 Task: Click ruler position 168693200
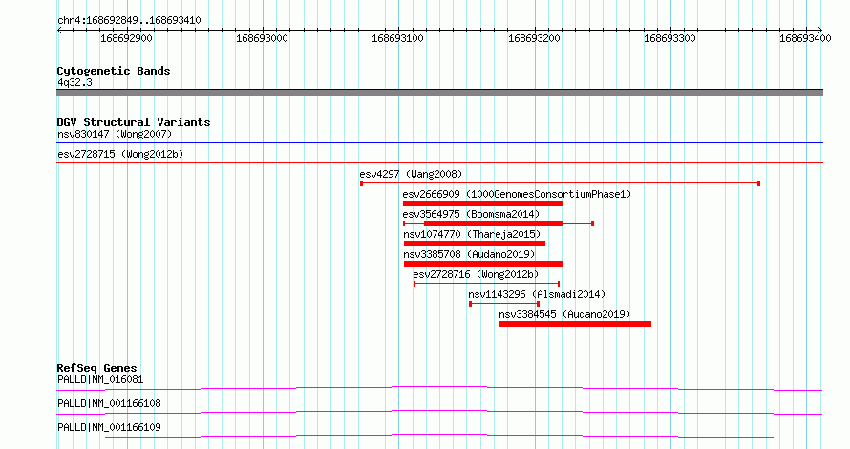pyautogui.click(x=534, y=38)
